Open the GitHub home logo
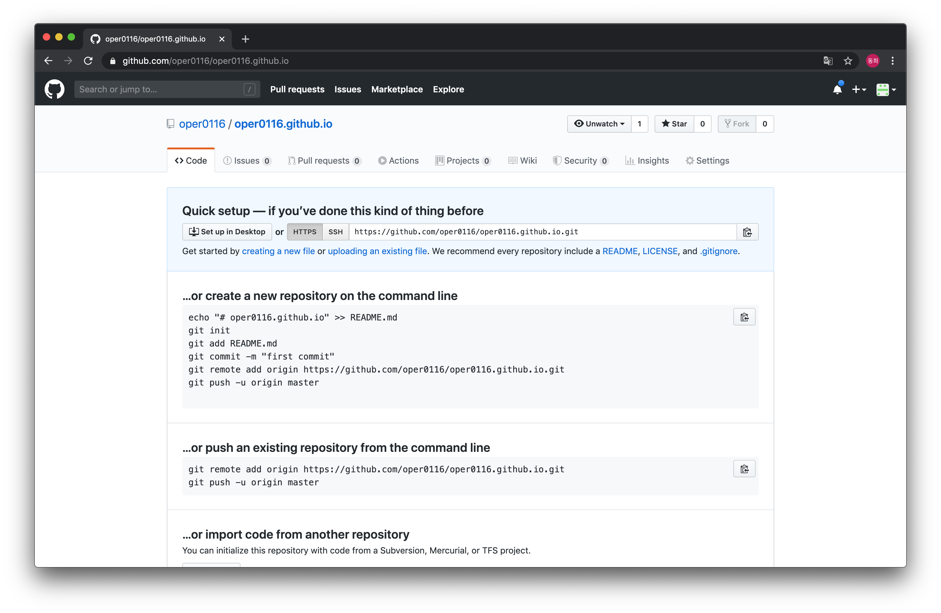This screenshot has height=613, width=941. point(55,89)
